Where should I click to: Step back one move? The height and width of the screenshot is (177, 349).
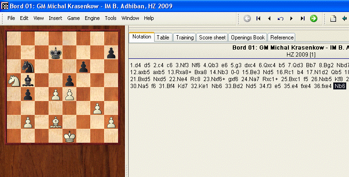269,18
